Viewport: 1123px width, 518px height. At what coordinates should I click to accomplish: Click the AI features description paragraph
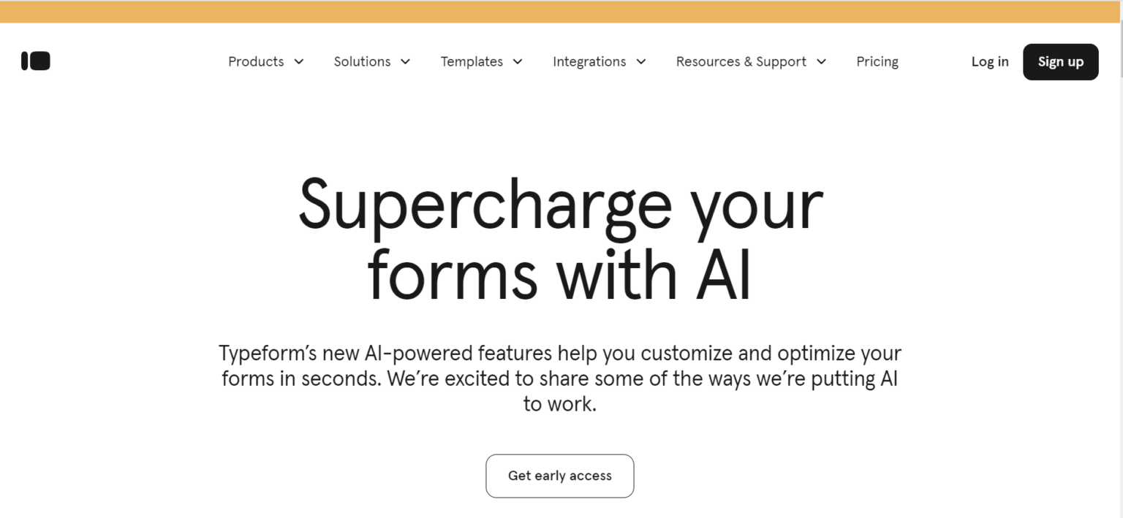(x=560, y=378)
